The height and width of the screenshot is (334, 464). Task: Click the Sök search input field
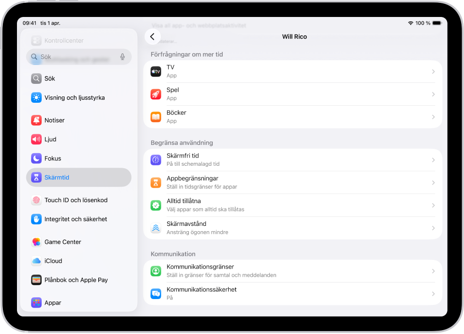click(x=79, y=57)
